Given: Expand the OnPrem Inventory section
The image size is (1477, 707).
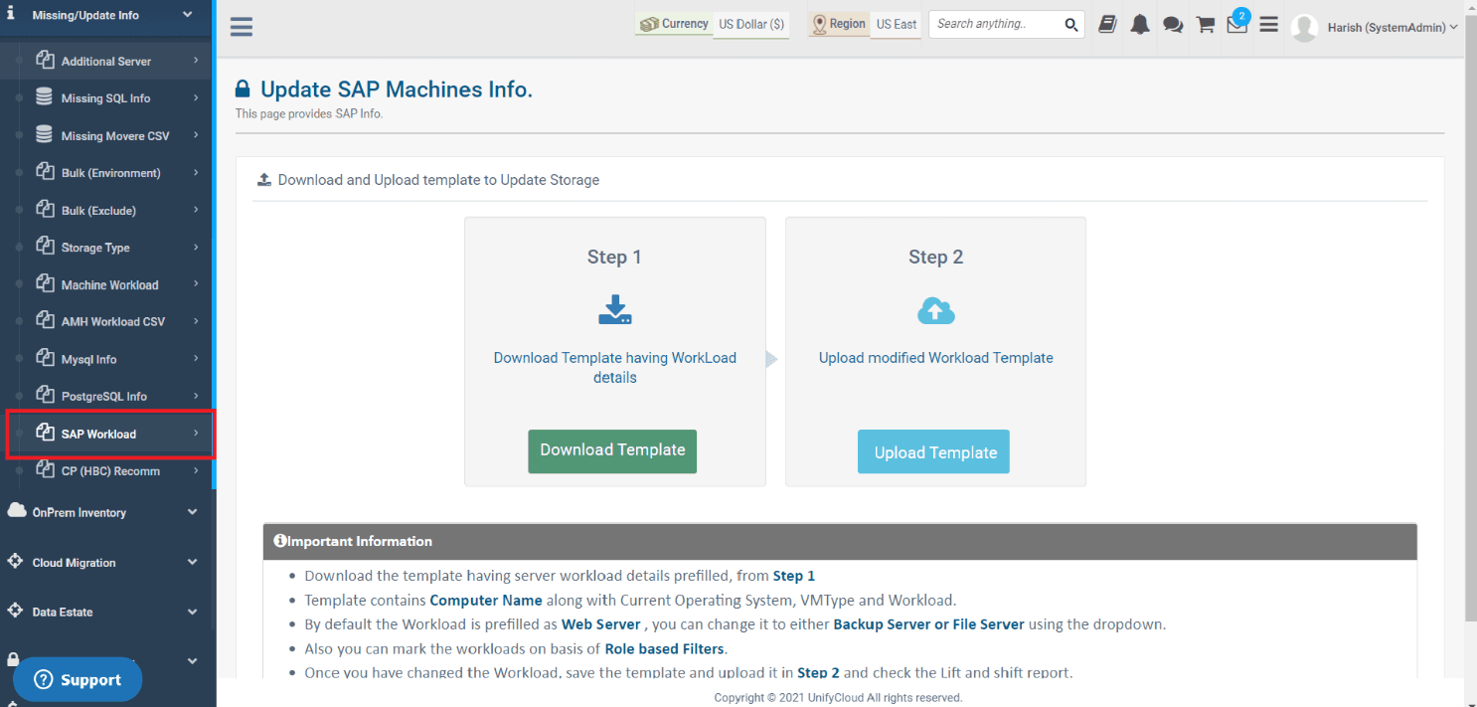Looking at the screenshot, I should (107, 512).
